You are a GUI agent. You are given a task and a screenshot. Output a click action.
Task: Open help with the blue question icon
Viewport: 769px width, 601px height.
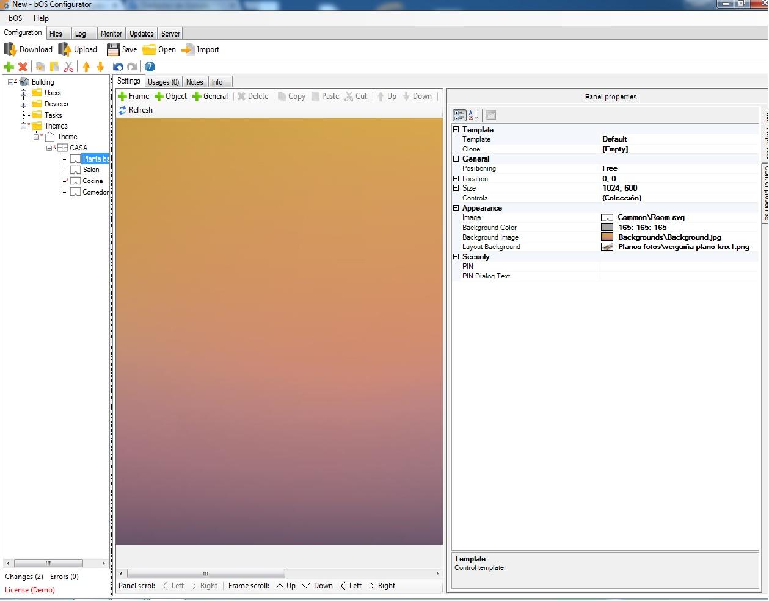pyautogui.click(x=150, y=67)
